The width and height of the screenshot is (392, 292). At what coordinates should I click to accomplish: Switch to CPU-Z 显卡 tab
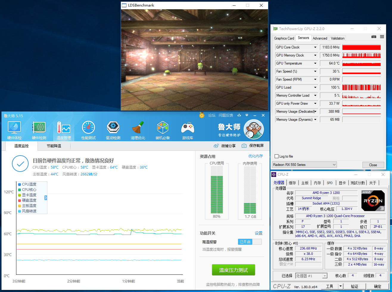tap(342, 183)
